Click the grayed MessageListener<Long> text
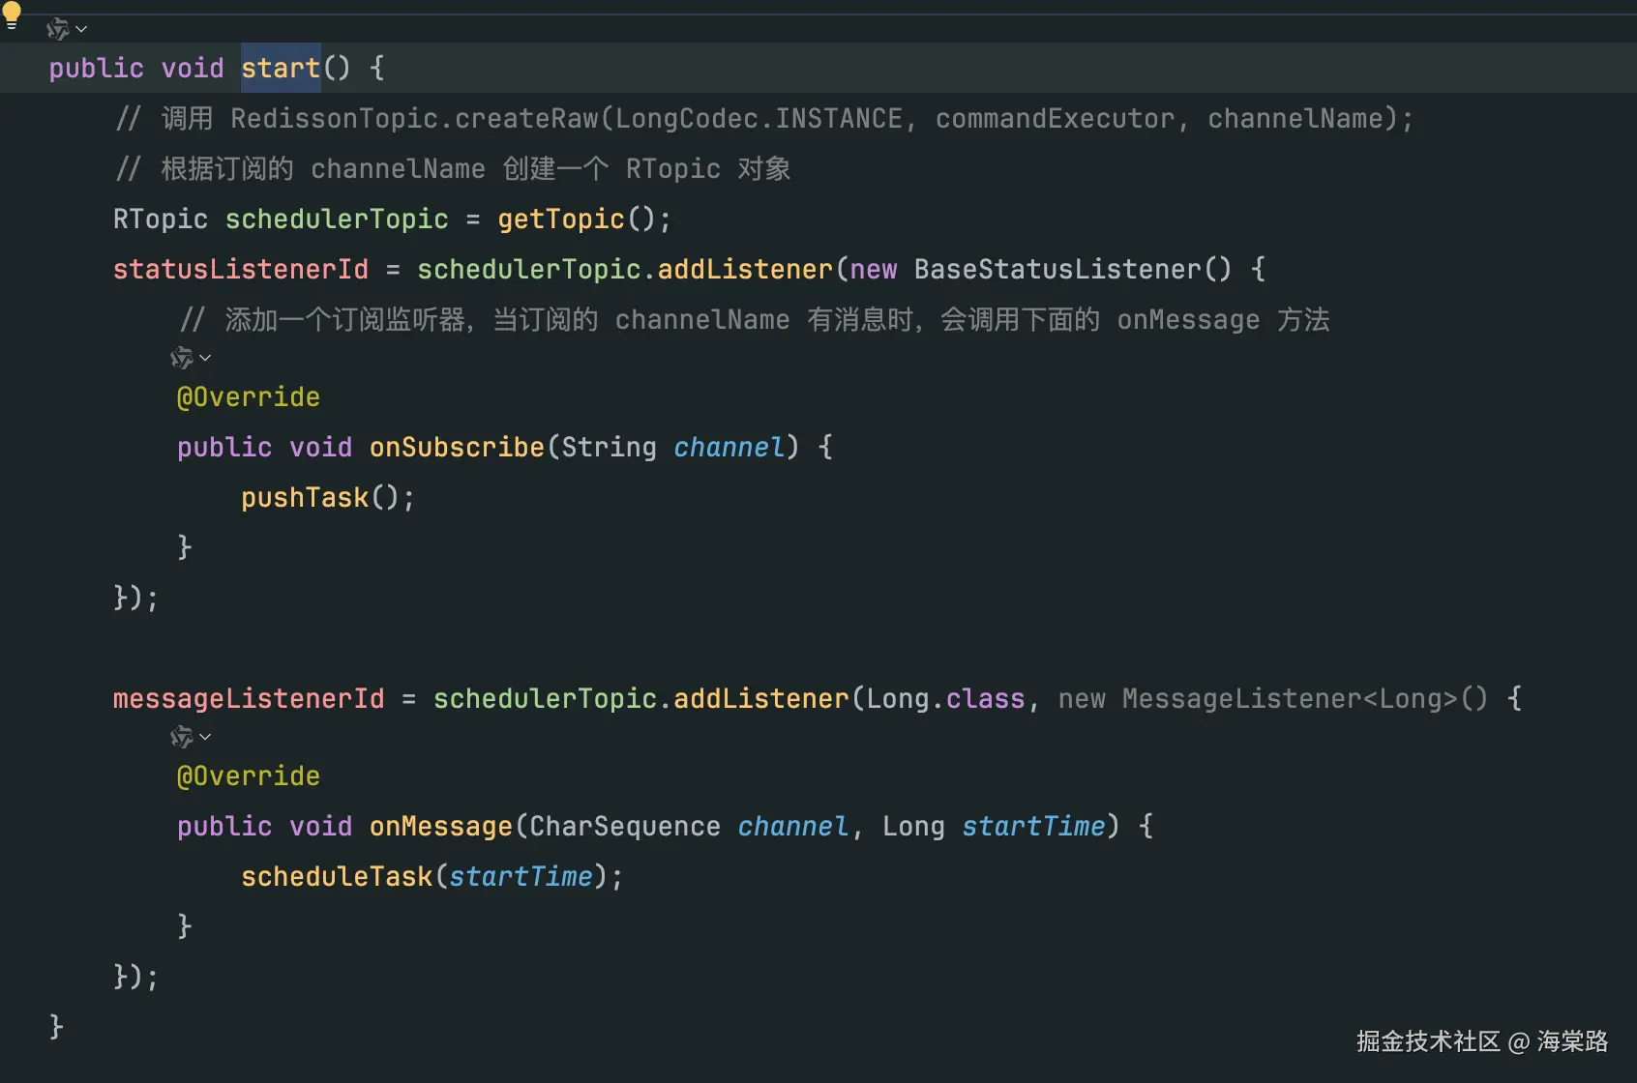Image resolution: width=1637 pixels, height=1083 pixels. click(1290, 699)
